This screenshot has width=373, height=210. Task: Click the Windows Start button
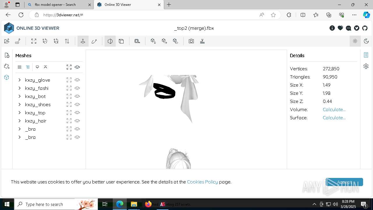pyautogui.click(x=7, y=204)
